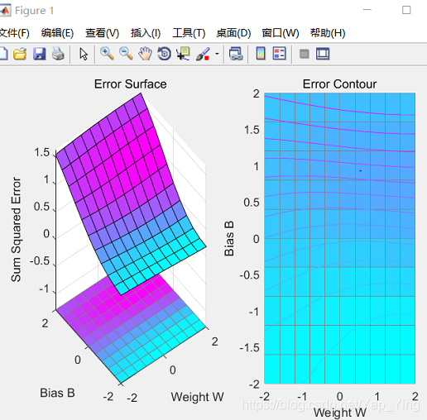Expand the Brush tool color dropdown arrow
Image resolution: width=427 pixels, height=420 pixels.
[217, 54]
